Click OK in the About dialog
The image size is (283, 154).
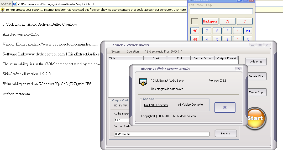click(x=225, y=107)
